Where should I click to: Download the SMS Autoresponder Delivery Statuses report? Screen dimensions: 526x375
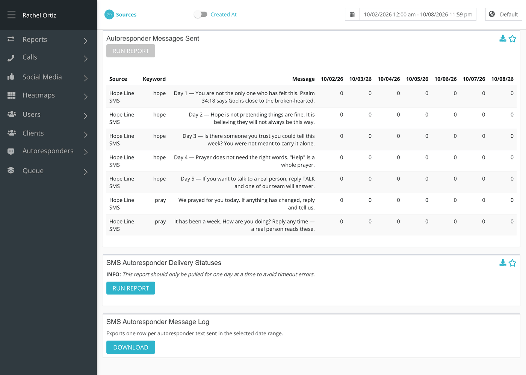pos(503,263)
